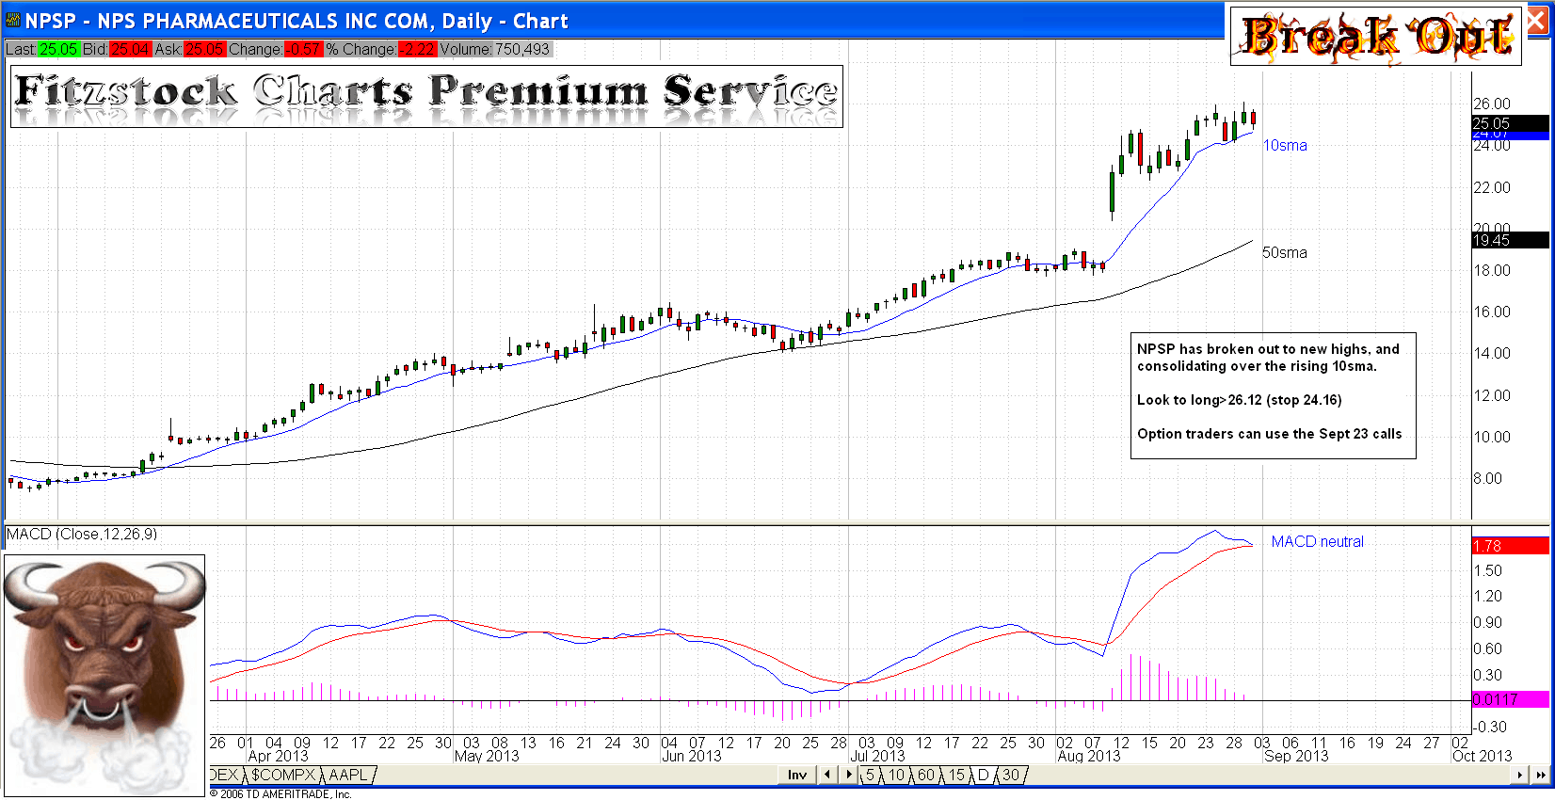Click the Apr 2013 date label

tap(278, 756)
